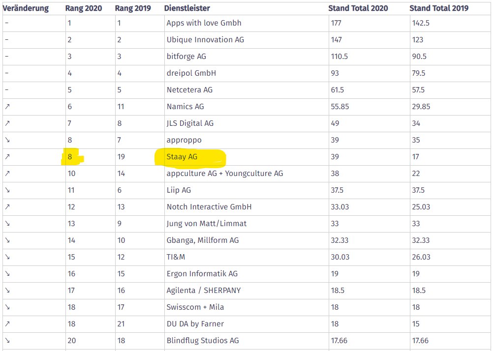Select the 'Namics AG' cell
Image resolution: width=495 pixels, height=351 pixels.
pos(247,107)
